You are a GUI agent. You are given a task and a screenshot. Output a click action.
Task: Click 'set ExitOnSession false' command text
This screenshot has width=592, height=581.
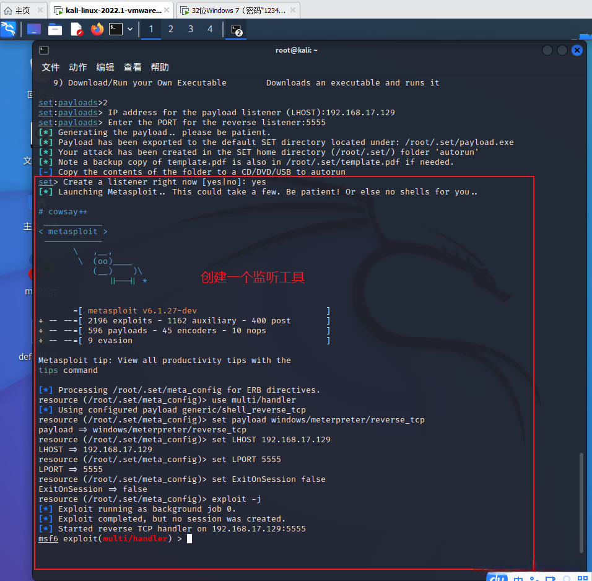[x=269, y=479]
